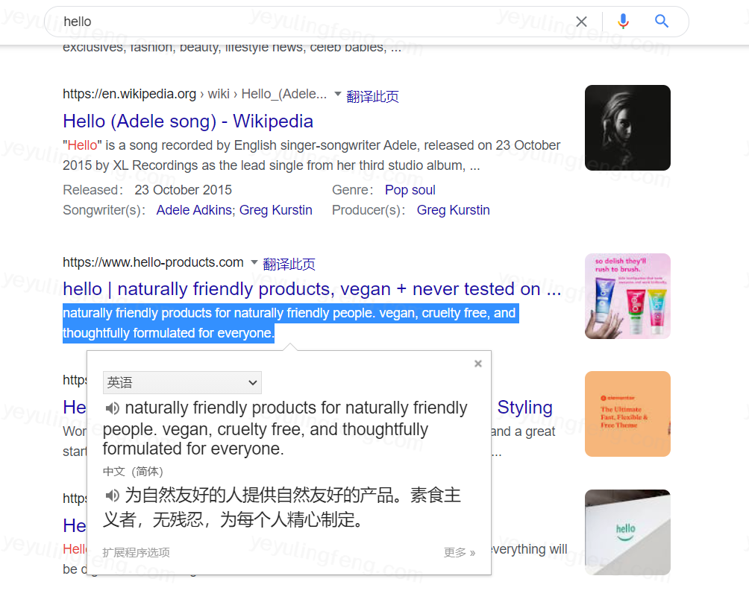The width and height of the screenshot is (749, 611).
Task: Expand arrow next to Wikipedia result URL
Action: [337, 93]
